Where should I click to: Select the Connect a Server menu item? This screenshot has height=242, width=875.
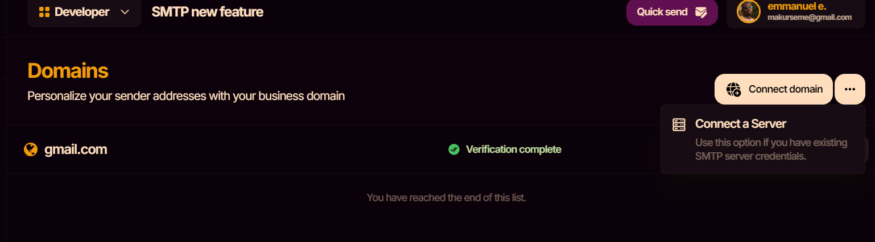740,124
